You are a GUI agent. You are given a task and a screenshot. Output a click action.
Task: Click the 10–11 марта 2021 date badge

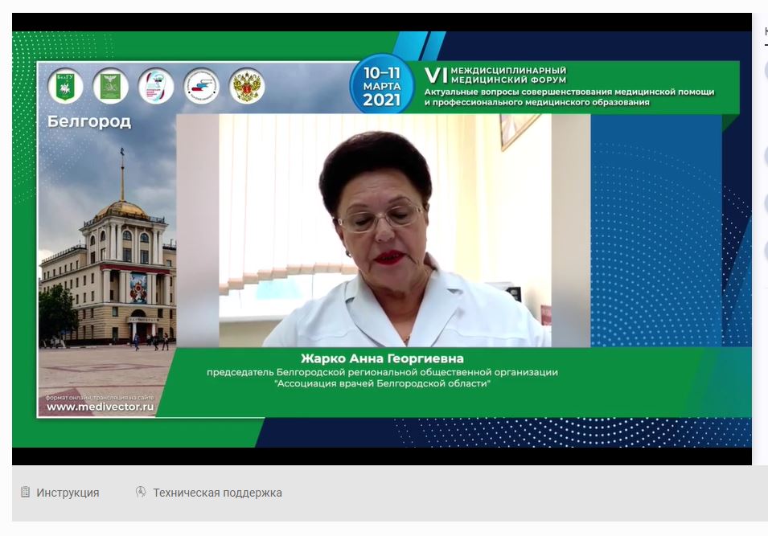click(381, 85)
